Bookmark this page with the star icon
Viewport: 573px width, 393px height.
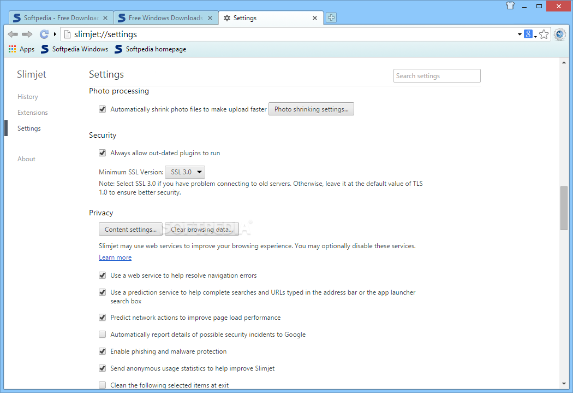click(x=544, y=34)
